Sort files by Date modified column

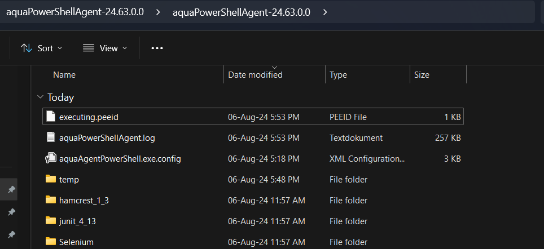[x=255, y=75]
